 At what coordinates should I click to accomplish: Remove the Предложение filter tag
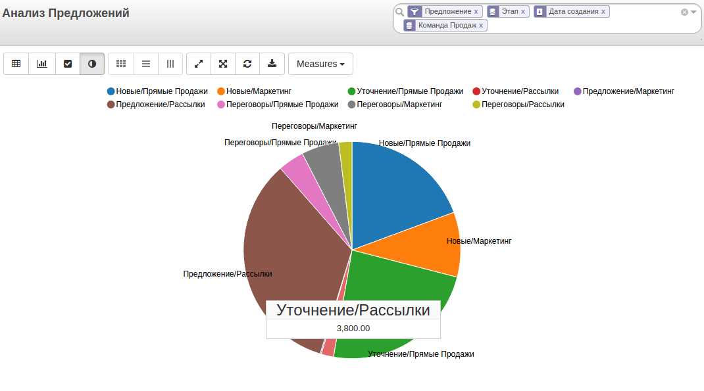(x=476, y=12)
